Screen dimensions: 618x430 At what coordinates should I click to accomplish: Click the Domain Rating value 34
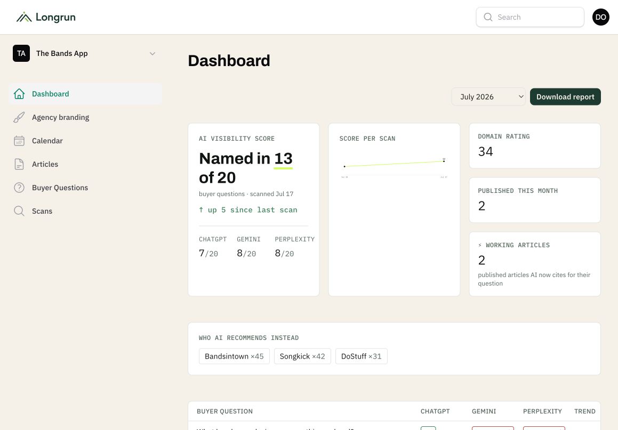[x=486, y=152]
